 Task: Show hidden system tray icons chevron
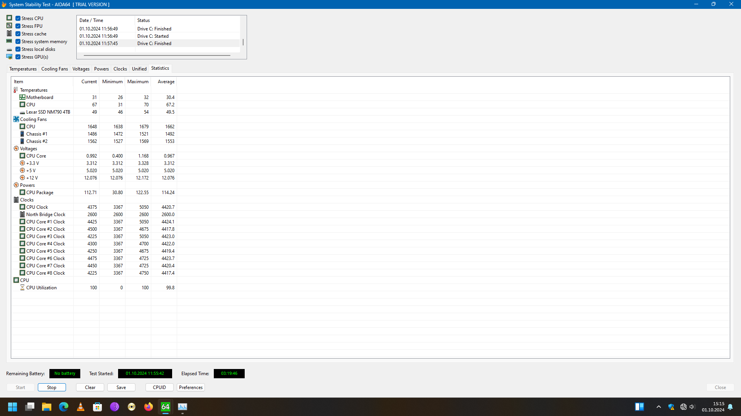click(659, 407)
